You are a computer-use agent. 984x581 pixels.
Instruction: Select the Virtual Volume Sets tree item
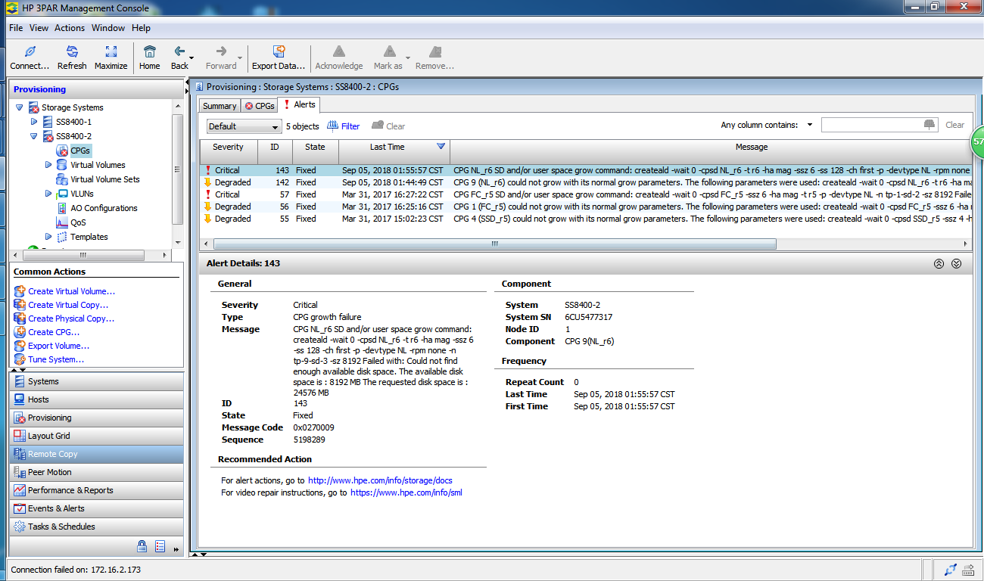pyautogui.click(x=105, y=179)
